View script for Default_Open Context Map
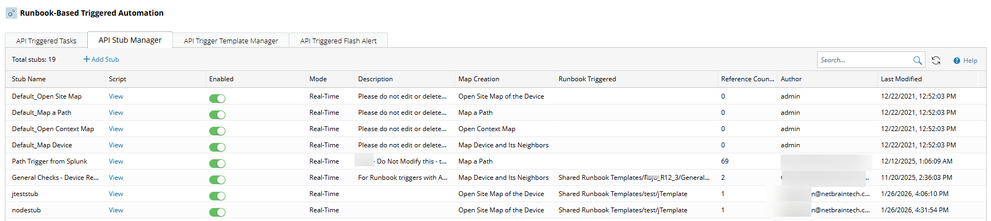 [116, 129]
